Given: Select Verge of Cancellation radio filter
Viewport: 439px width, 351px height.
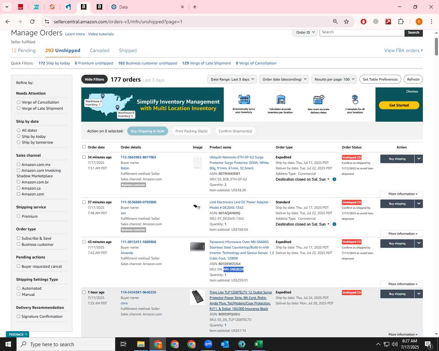Looking at the screenshot, I should click(x=19, y=102).
